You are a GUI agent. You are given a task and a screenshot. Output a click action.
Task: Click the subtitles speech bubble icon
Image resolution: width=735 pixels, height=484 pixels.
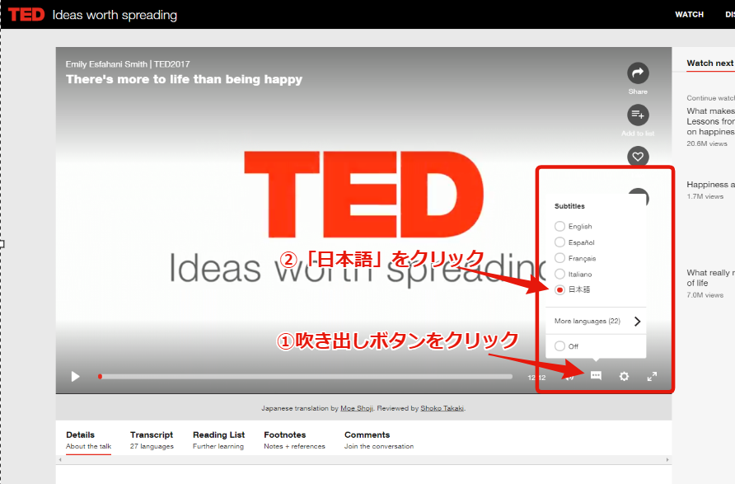[596, 376]
